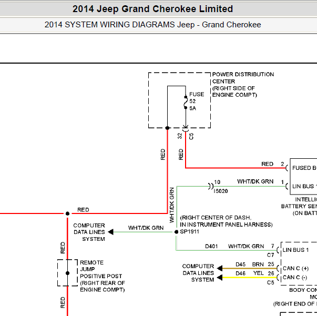Select the "CAN C (+)" terminal label

pyautogui.click(x=295, y=268)
